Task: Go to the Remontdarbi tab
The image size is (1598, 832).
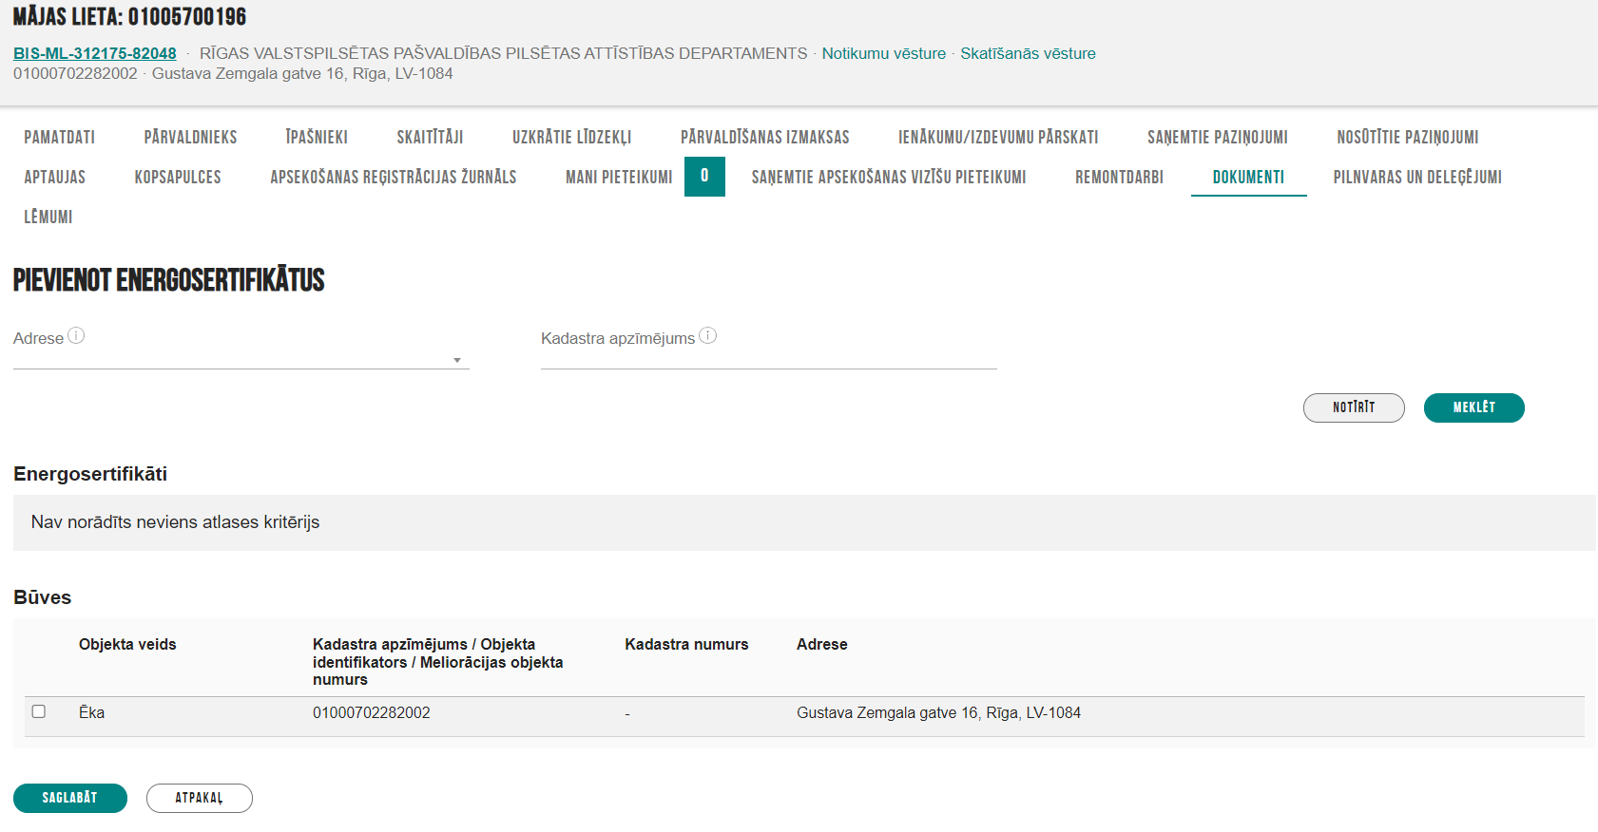Action: (1120, 177)
